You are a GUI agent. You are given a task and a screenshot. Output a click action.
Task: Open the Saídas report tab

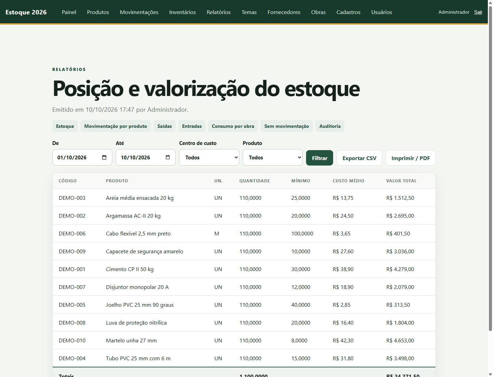[165, 126]
